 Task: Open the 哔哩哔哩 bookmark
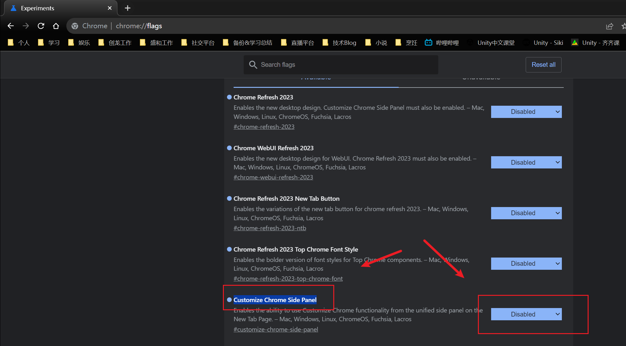point(442,43)
